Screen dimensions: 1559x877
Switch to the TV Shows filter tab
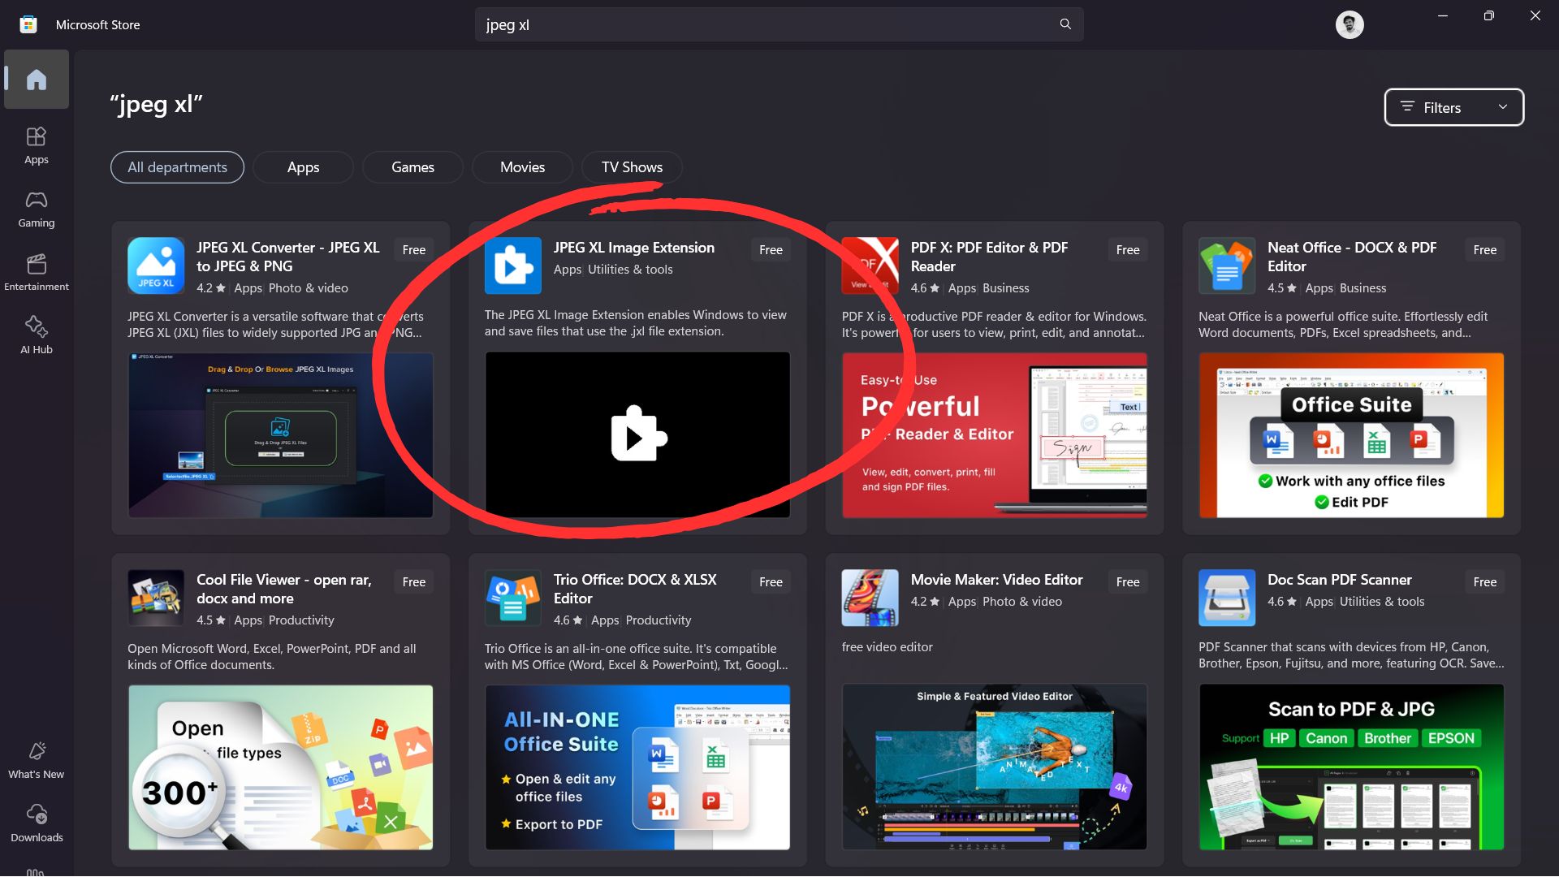[x=632, y=167]
